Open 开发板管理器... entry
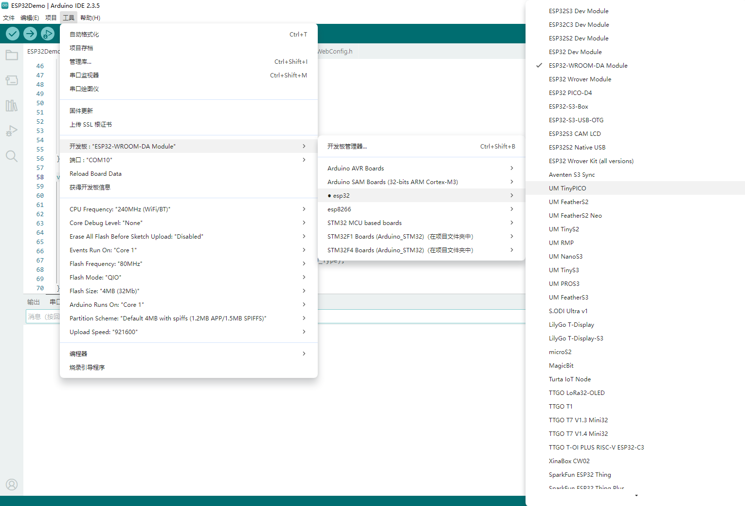Screen dimensions: 745x506 pyautogui.click(x=421, y=146)
